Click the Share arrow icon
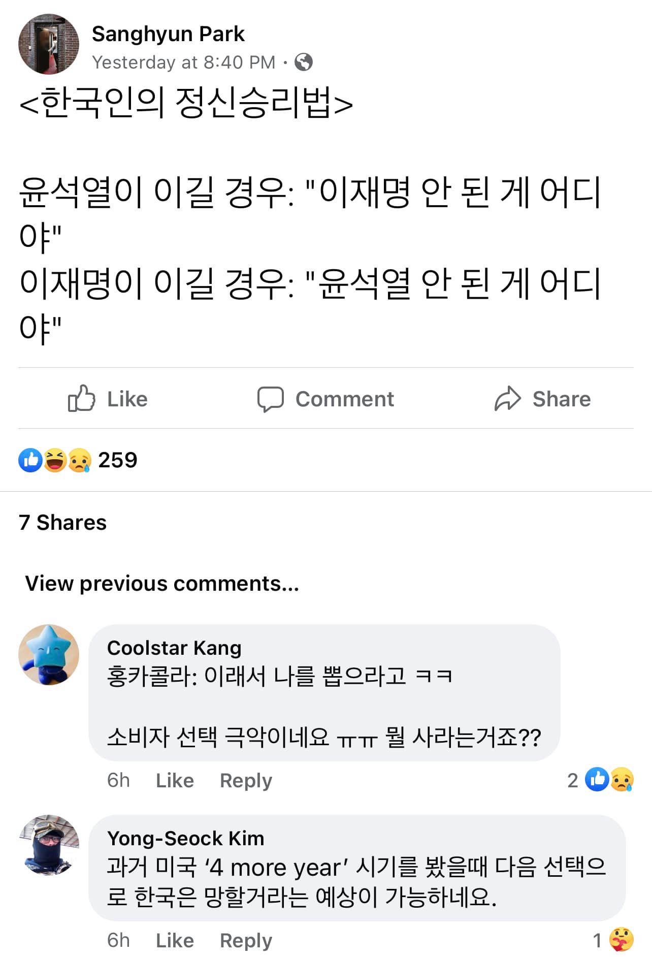The width and height of the screenshot is (652, 957). 508,399
